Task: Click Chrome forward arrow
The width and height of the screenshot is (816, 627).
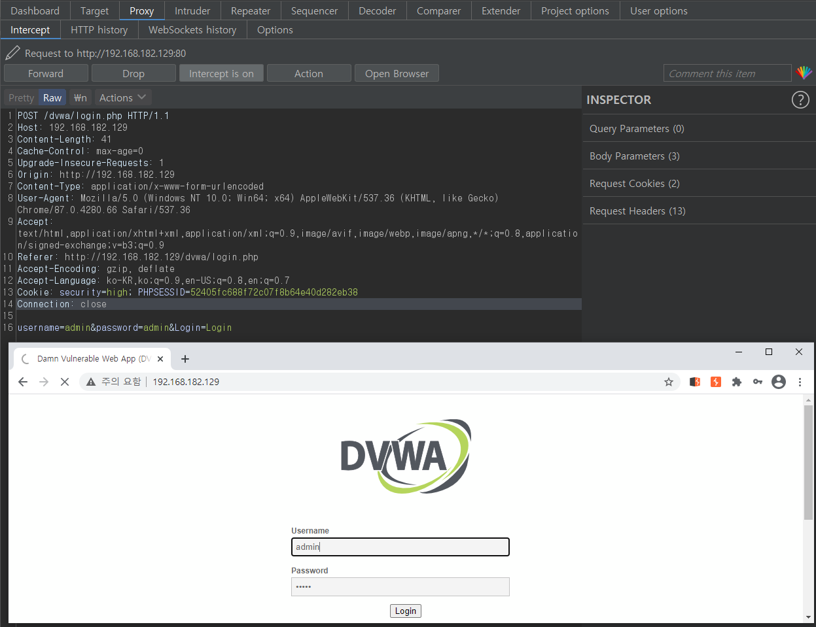Action: [44, 382]
